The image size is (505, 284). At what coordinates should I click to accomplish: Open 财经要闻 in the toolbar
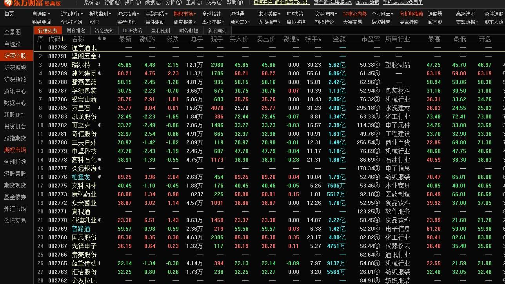click(x=42, y=22)
